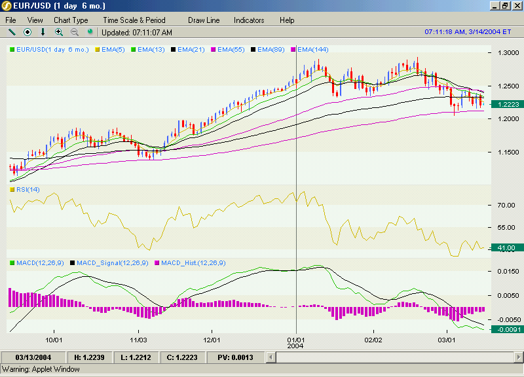This screenshot has width=524, height=377.
Task: Maximize the EUR/USD chart window
Action: click(505, 6)
